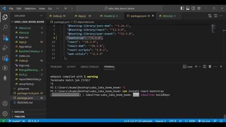
Task: Click Ln 9, Col 27 status indicator
Action: tap(138, 121)
